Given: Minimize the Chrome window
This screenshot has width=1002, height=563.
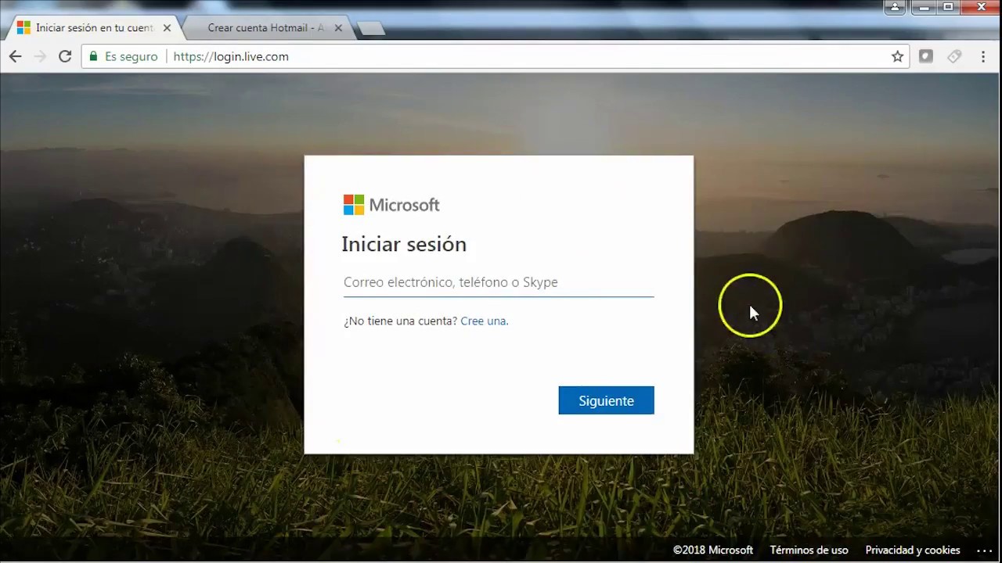Looking at the screenshot, I should [x=923, y=7].
